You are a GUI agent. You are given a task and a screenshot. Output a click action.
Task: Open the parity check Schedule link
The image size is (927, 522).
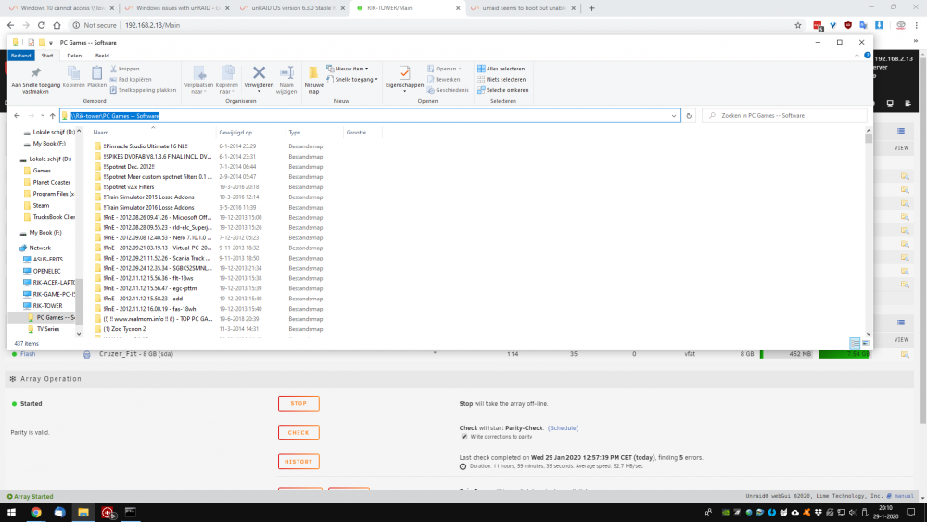coord(563,428)
